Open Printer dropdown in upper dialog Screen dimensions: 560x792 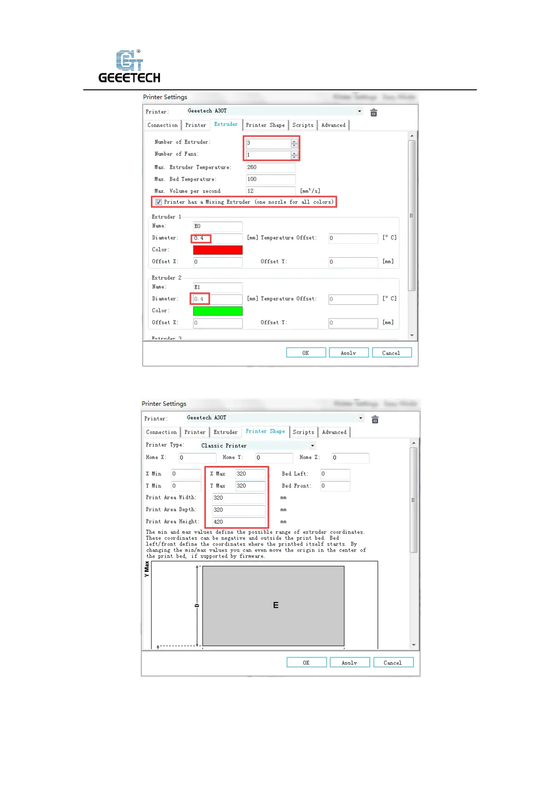tap(359, 111)
